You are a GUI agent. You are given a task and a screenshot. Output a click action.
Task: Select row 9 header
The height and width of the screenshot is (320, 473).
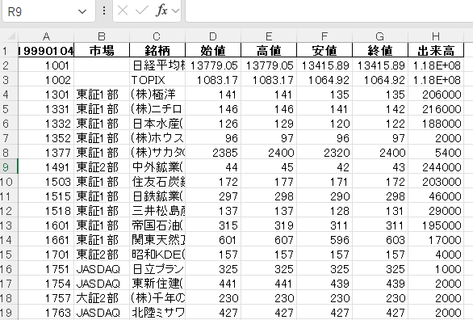(x=9, y=166)
